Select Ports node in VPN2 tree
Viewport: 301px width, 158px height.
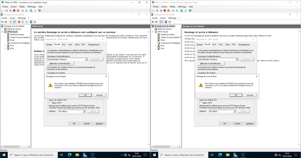(x=12, y=40)
